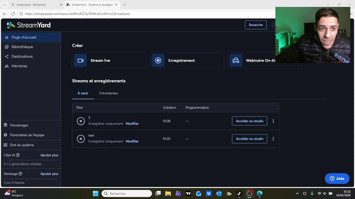355x199 pixels.
Task: Access the studio for the 'test' recording
Action: pos(250,139)
